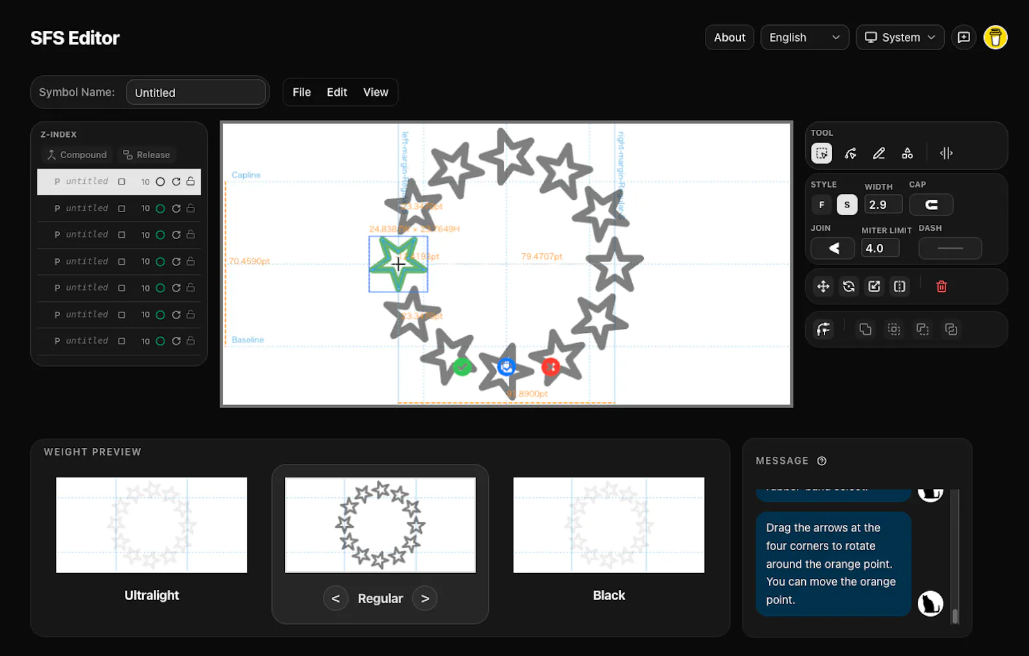The image size is (1029, 656).
Task: Open the stroke Join style selector
Action: 833,248
